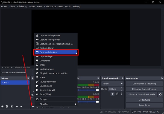Open the Collection de scènes menu
Viewport: 164px width, 114px height.
[x=54, y=6]
